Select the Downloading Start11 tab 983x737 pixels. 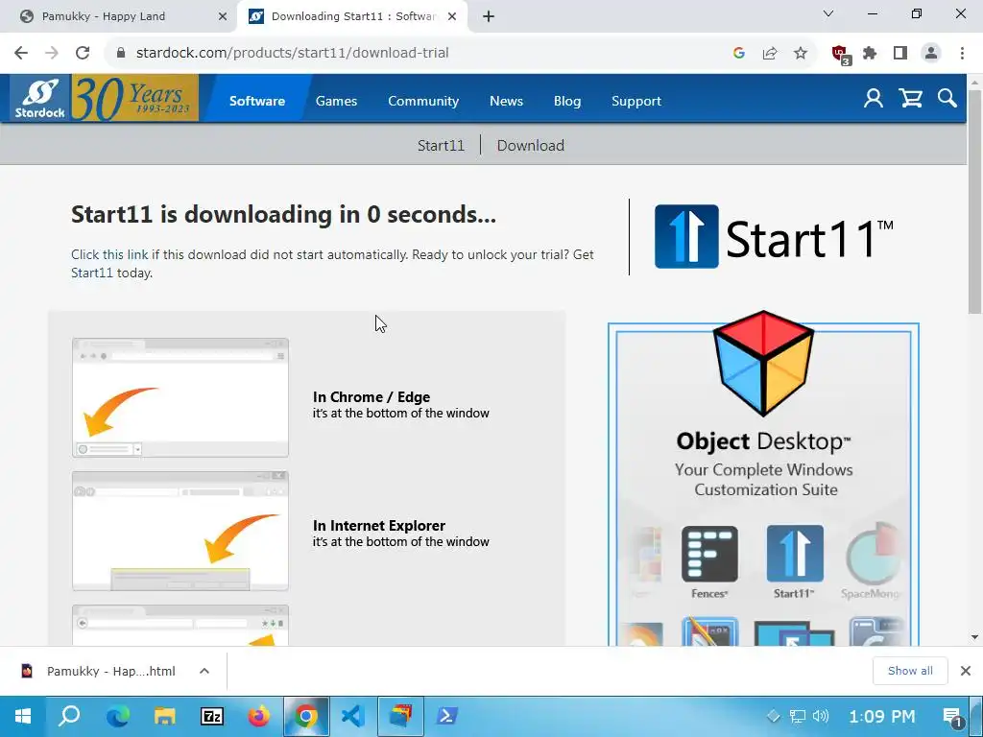pyautogui.click(x=352, y=17)
